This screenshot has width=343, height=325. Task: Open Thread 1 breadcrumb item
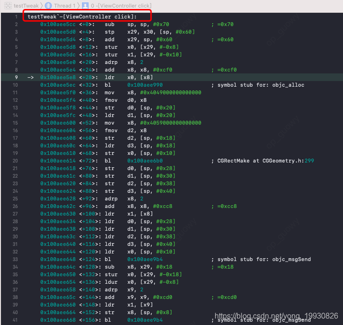[64, 6]
